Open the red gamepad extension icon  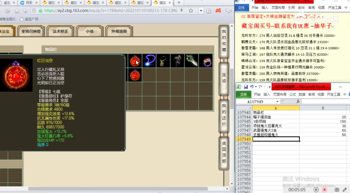[219, 11]
